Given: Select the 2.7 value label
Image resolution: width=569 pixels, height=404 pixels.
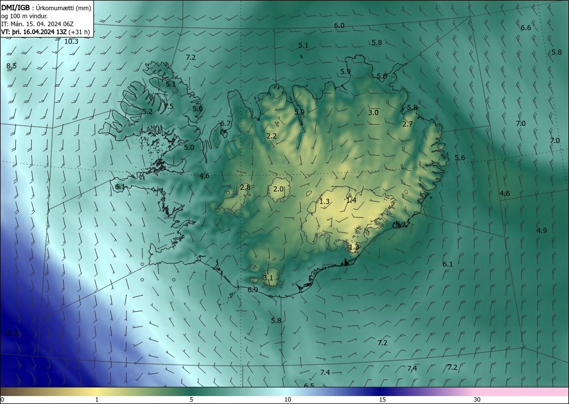Looking at the screenshot, I should click(407, 124).
